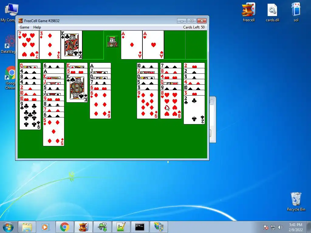The width and height of the screenshot is (311, 233).
Task: Select the 9 of clubs card
Action: [x=30, y=115]
